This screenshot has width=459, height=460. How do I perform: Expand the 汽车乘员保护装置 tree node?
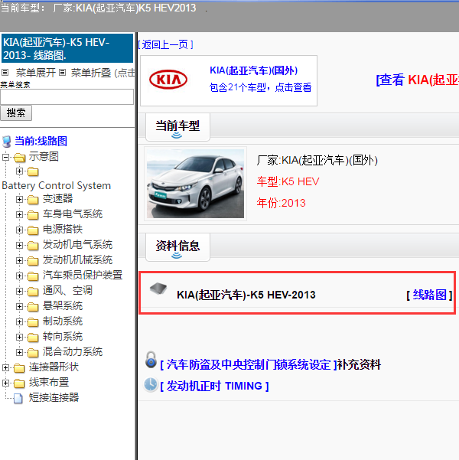pyautogui.click(x=19, y=276)
